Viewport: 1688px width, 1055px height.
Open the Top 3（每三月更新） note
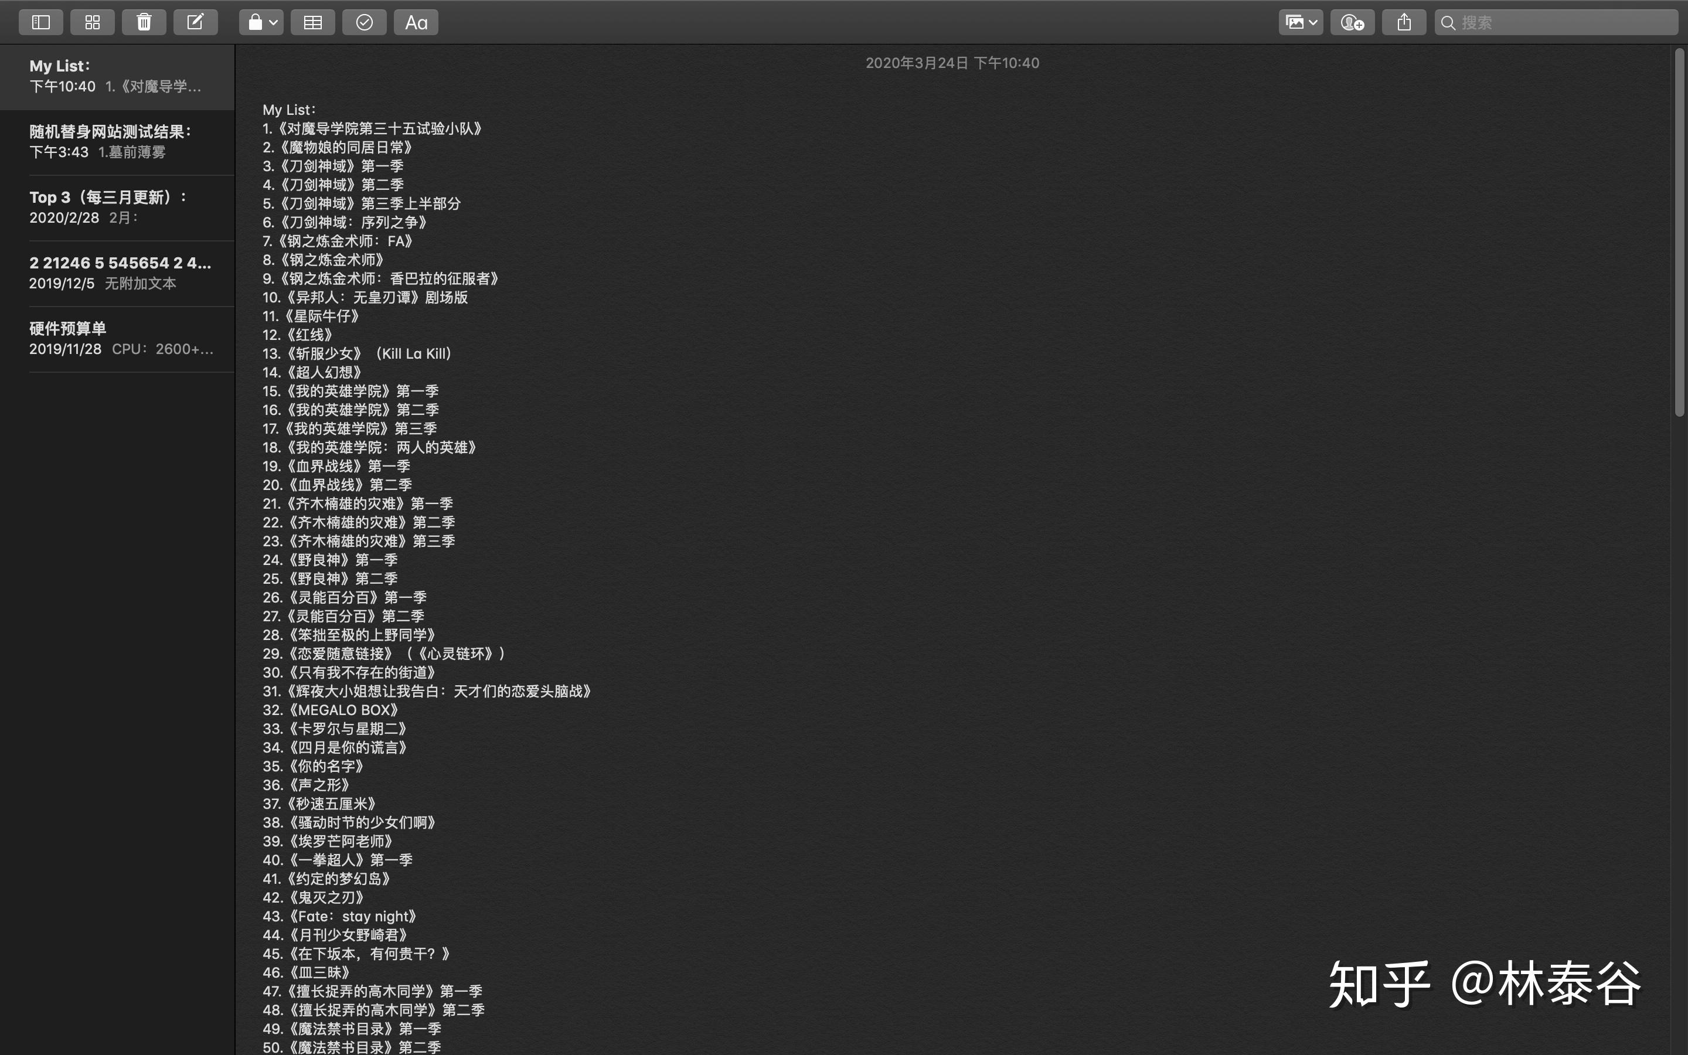(117, 208)
